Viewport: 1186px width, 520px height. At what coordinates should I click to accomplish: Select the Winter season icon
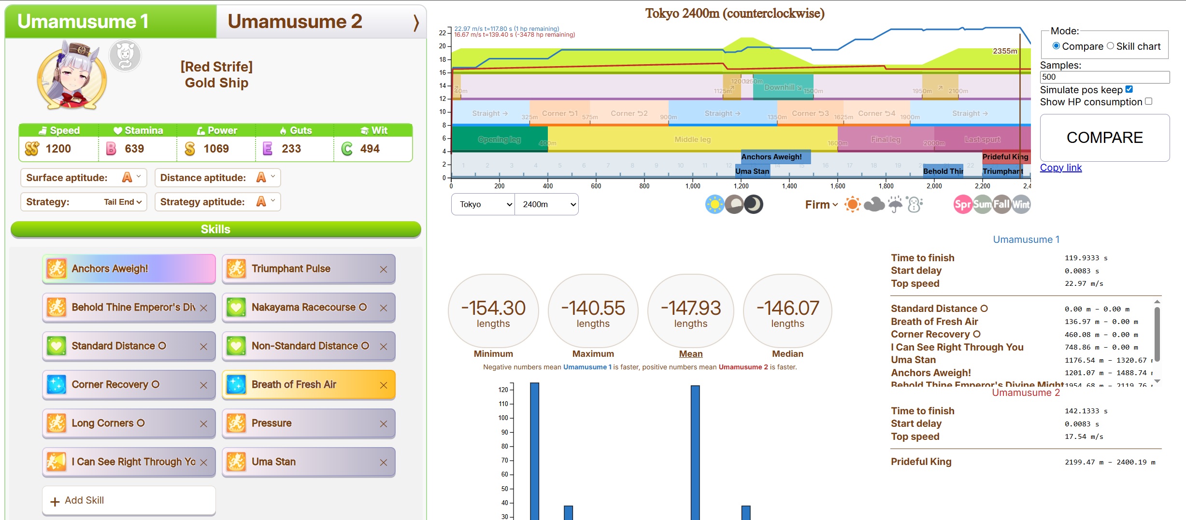click(1021, 204)
